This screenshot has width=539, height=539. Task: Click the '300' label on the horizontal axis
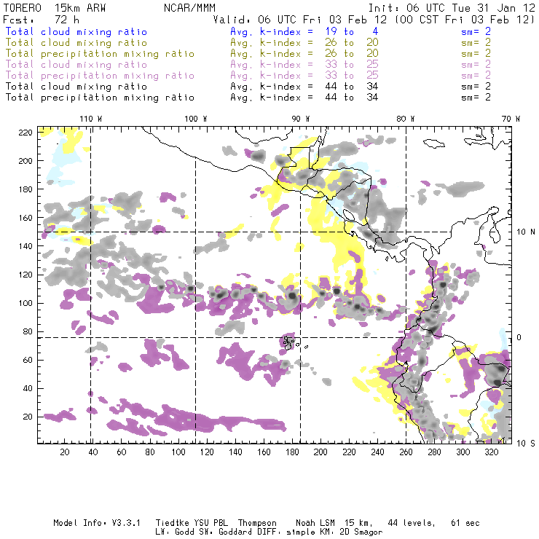463,452
